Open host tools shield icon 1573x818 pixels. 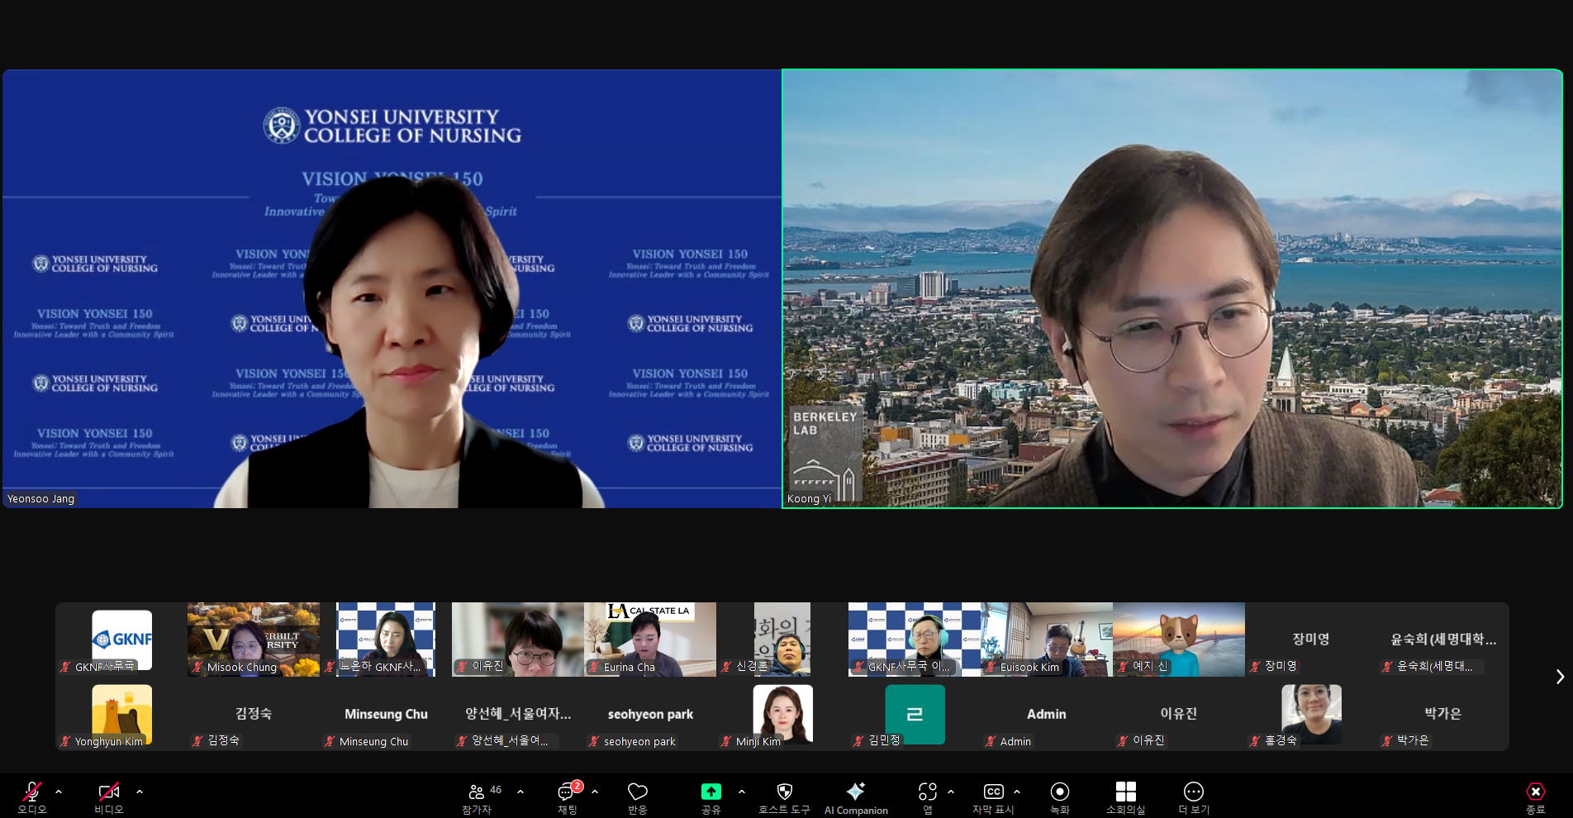784,797
